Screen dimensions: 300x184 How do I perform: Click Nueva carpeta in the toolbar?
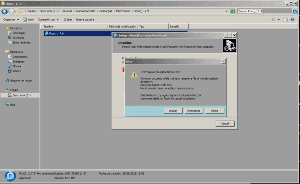pos(85,20)
